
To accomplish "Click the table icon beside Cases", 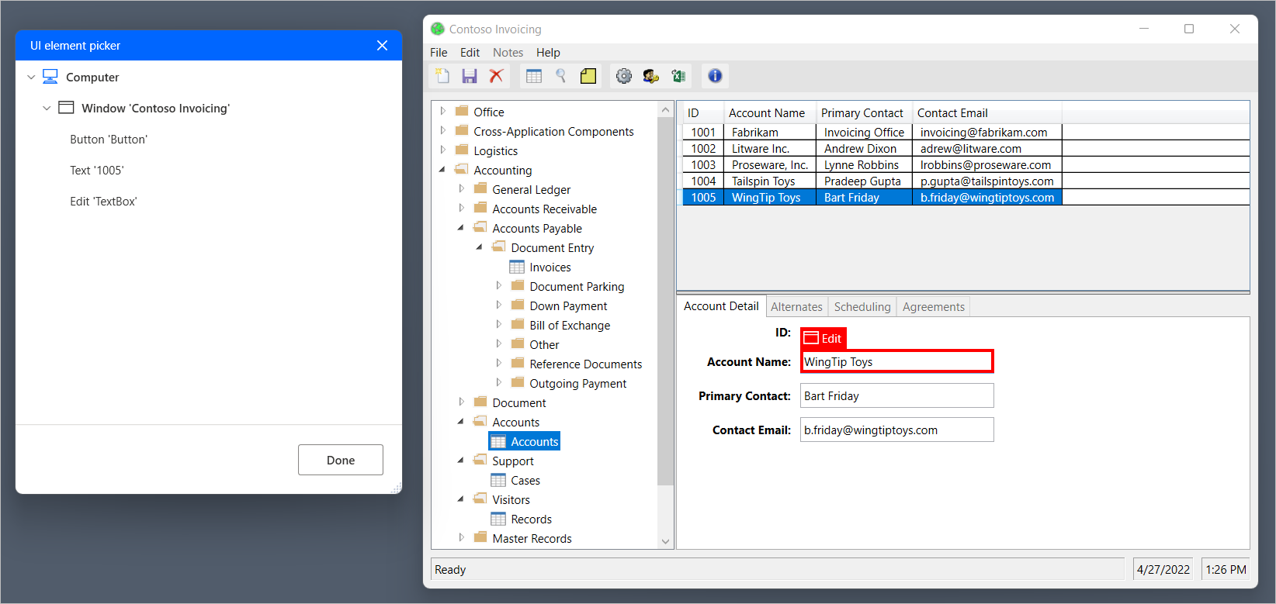I will [498, 481].
